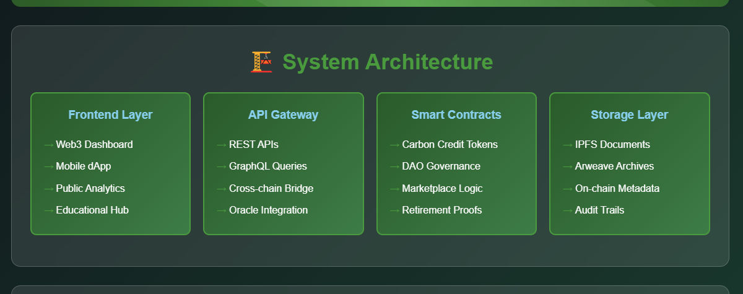The image size is (743, 294).
Task: Click the construction crane icon
Action: pyautogui.click(x=261, y=62)
